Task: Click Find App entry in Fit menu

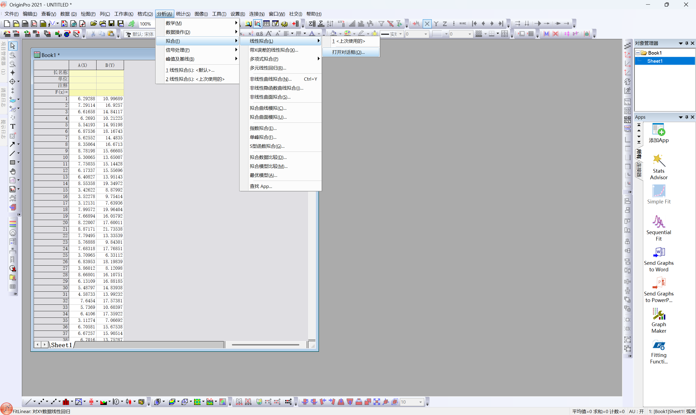Action: click(281, 187)
